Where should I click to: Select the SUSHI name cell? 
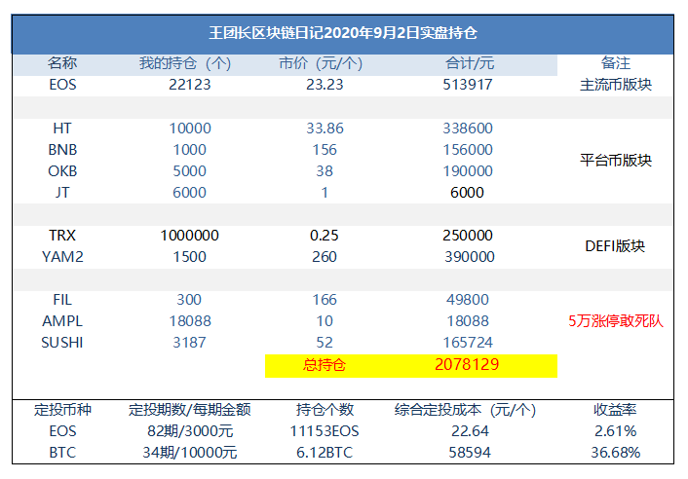coord(62,343)
